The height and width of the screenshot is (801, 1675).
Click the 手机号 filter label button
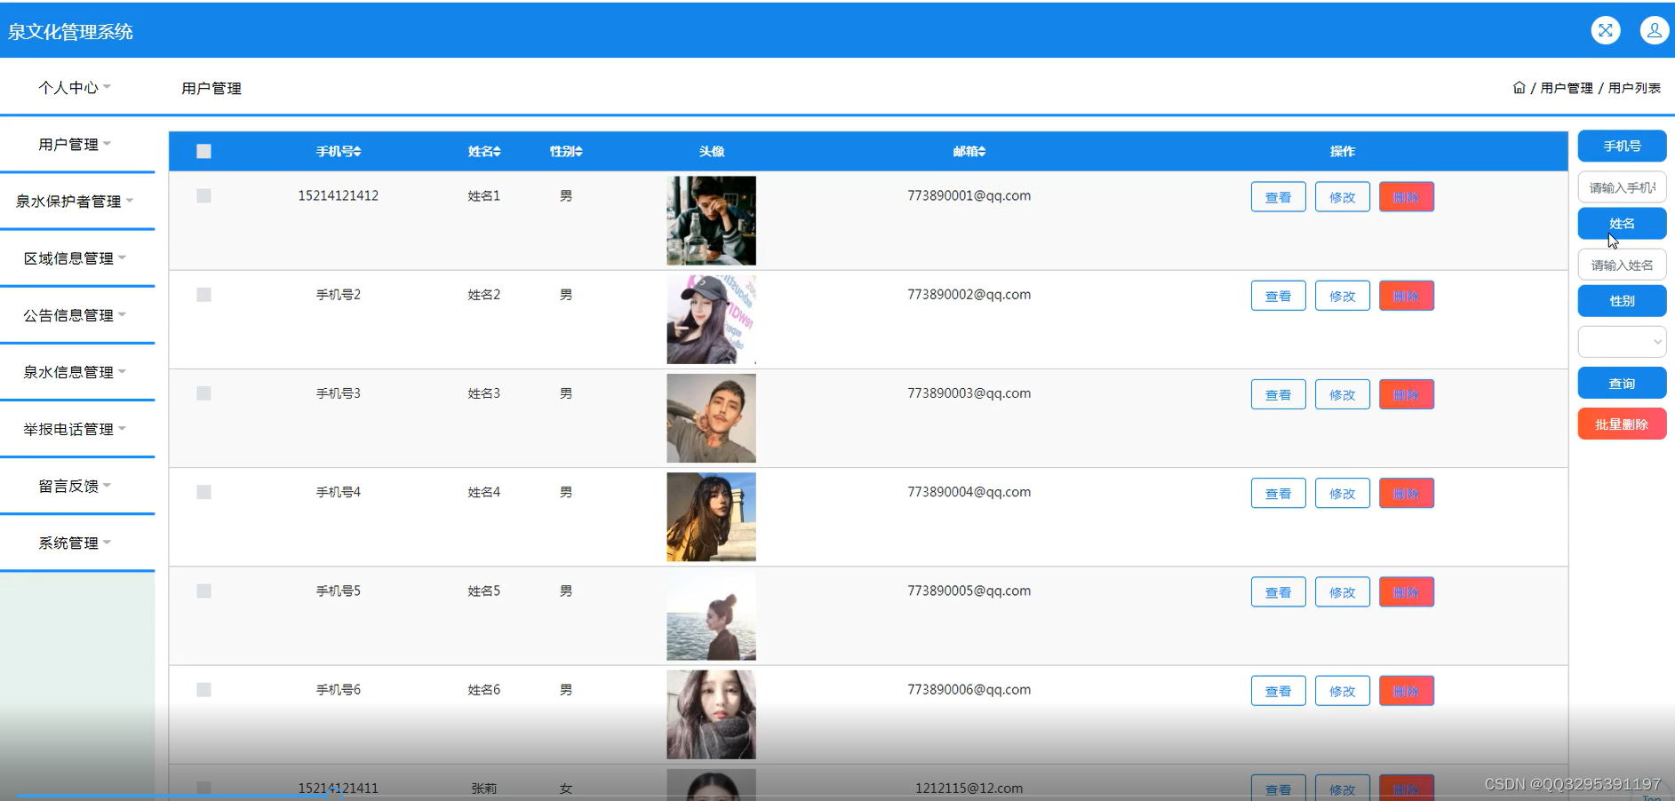click(1622, 146)
